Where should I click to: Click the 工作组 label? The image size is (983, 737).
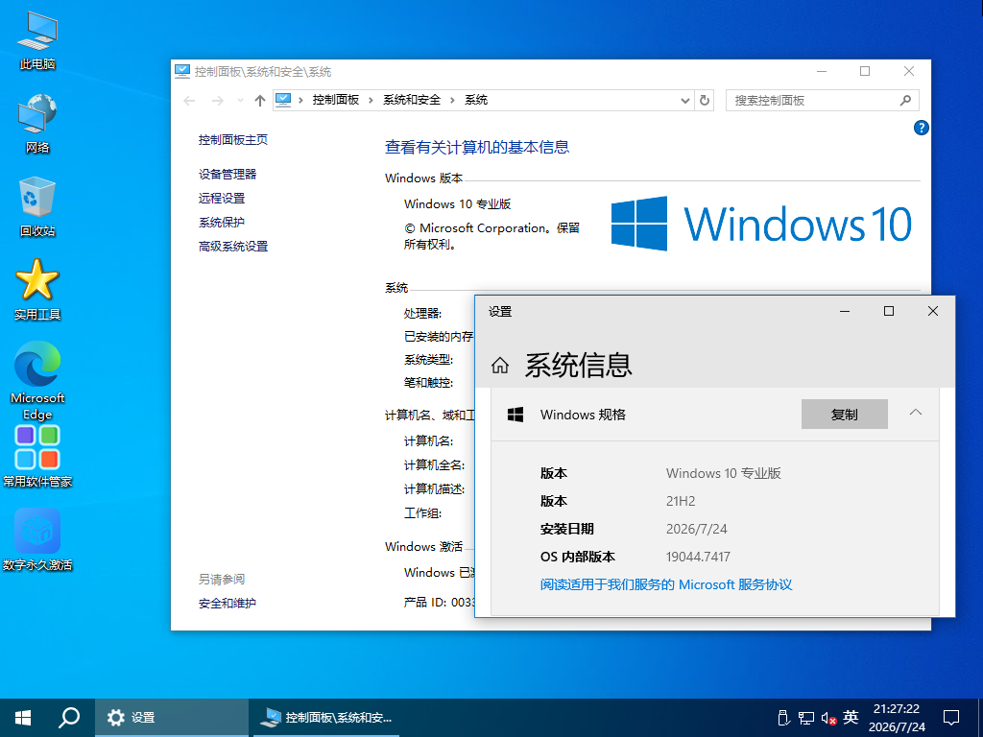click(422, 513)
